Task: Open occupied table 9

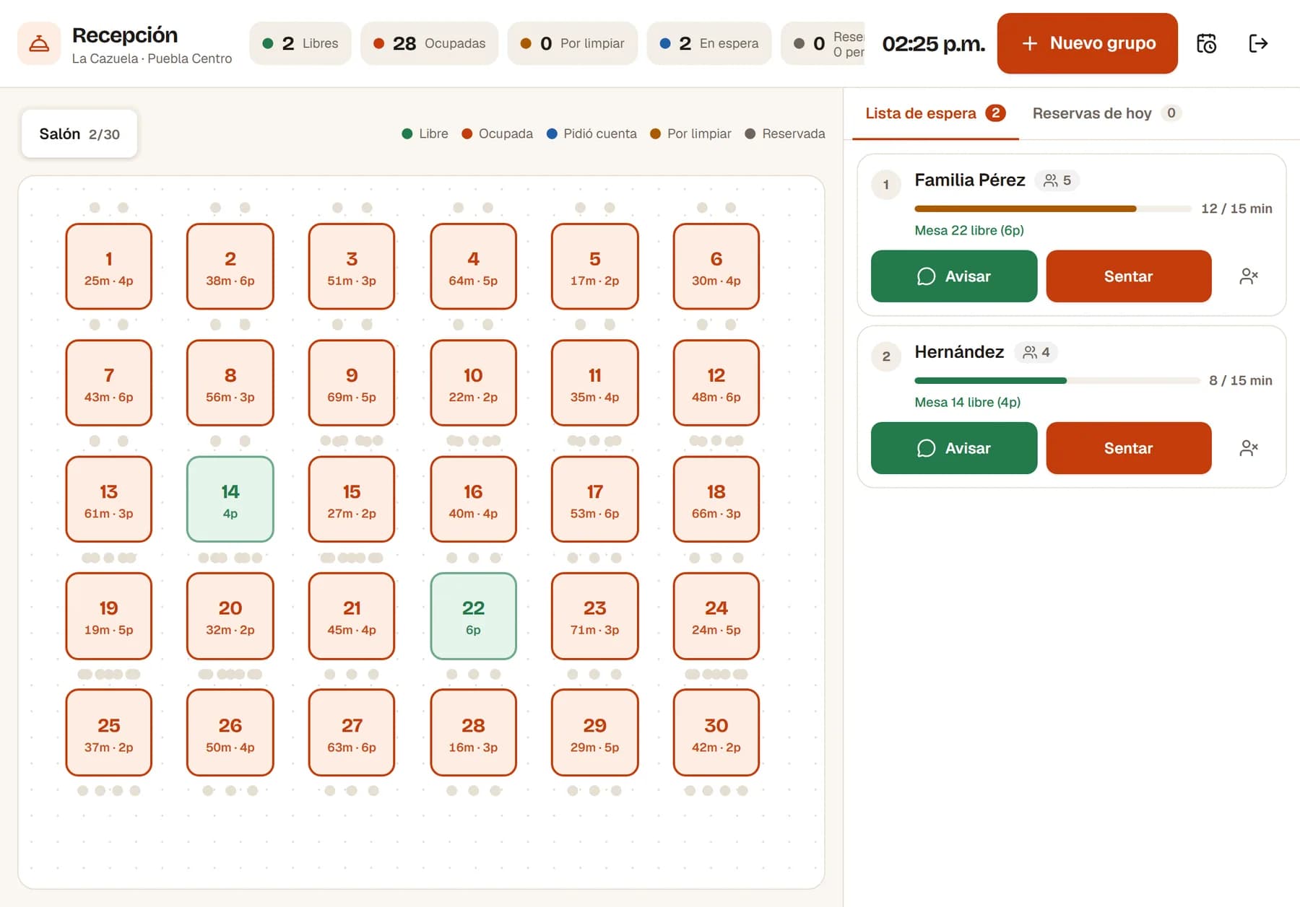Action: click(352, 382)
